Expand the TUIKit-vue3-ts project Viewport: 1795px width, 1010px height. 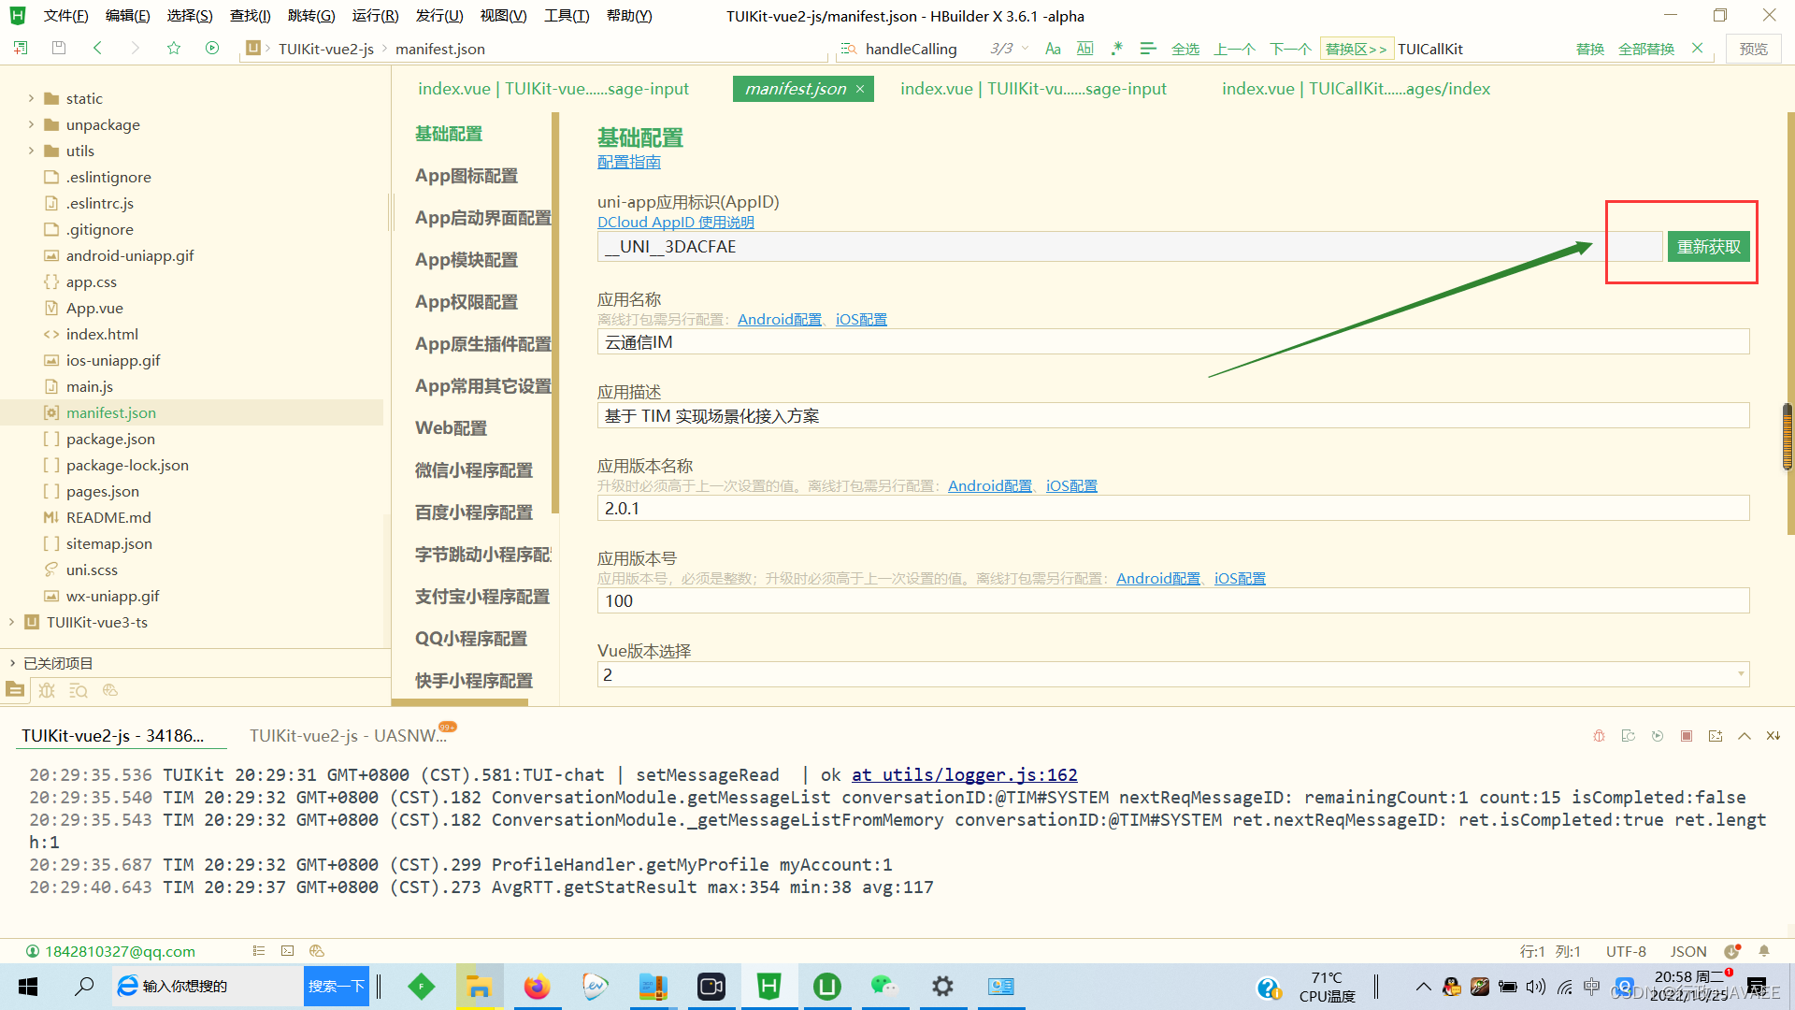tap(11, 622)
